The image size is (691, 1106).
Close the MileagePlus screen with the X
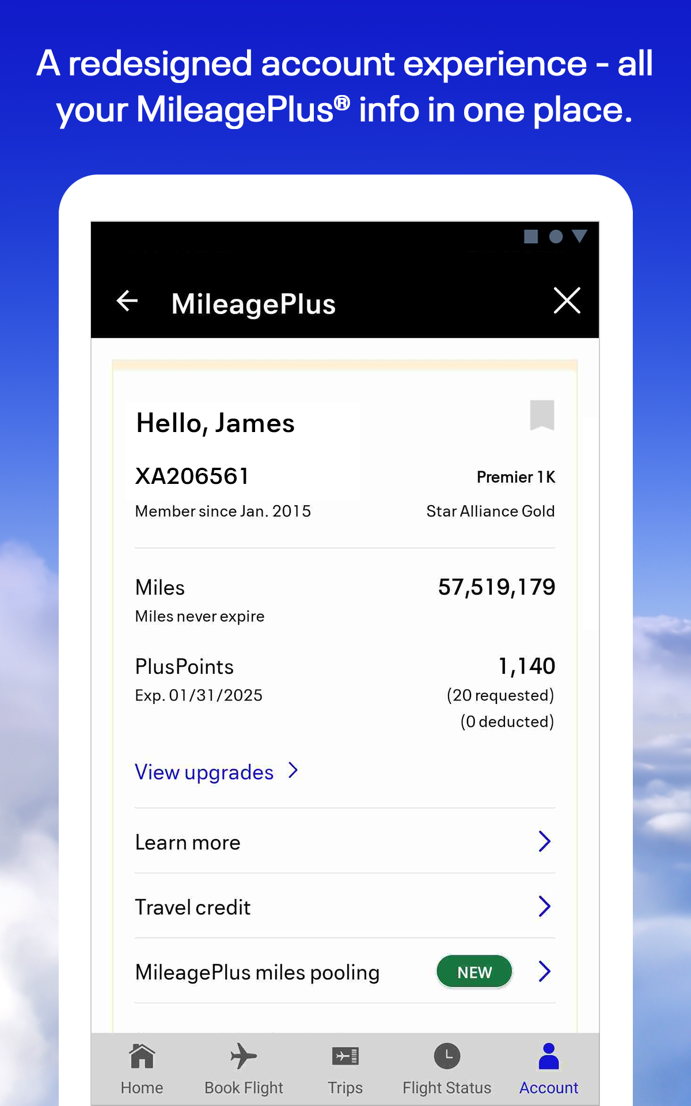tap(566, 301)
